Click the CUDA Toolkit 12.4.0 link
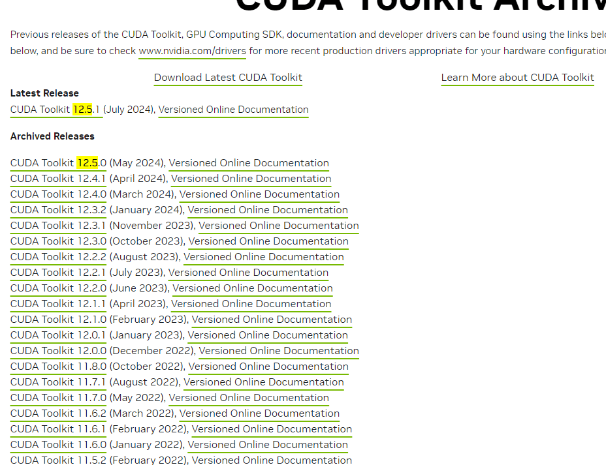The image size is (606, 465). pyautogui.click(x=58, y=194)
